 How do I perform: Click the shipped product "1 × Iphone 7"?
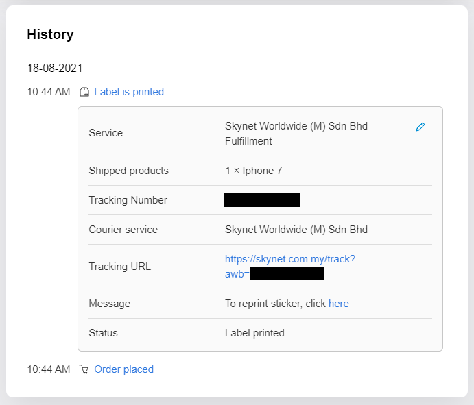(x=253, y=171)
